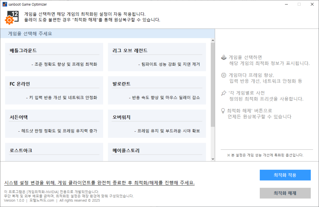319x207 pixels.
Task: Select the 서든어택 game card
Action: pos(54,124)
